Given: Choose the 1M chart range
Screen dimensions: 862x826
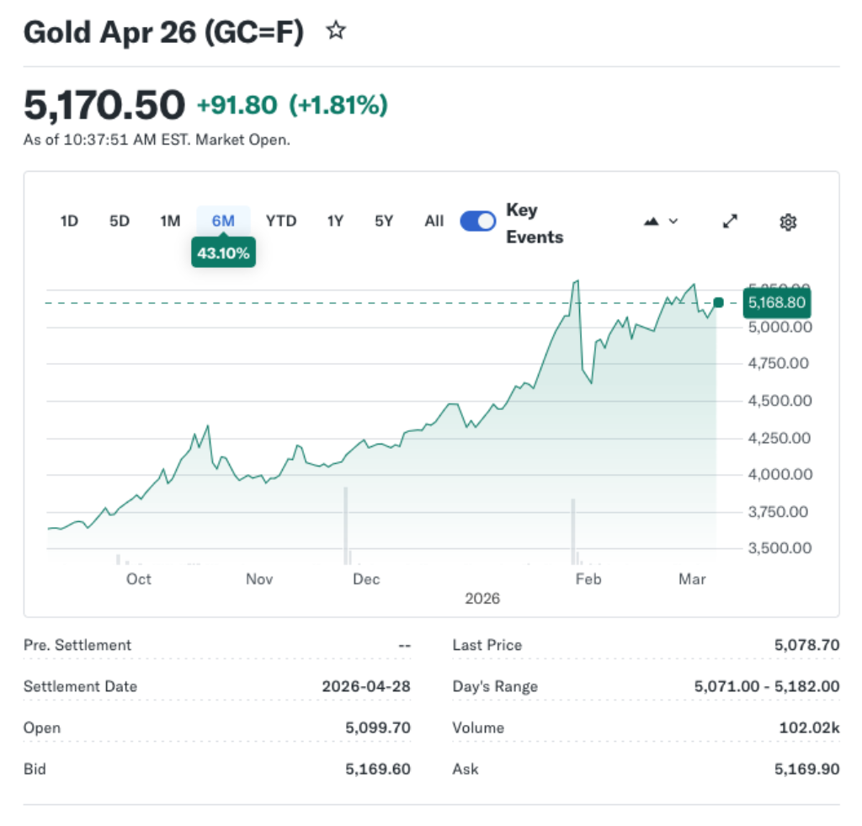Looking at the screenshot, I should click(x=170, y=221).
